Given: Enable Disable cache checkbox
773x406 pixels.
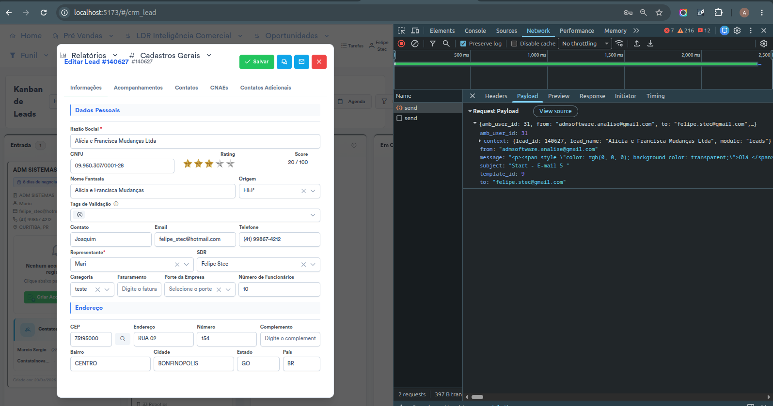Looking at the screenshot, I should pos(514,44).
